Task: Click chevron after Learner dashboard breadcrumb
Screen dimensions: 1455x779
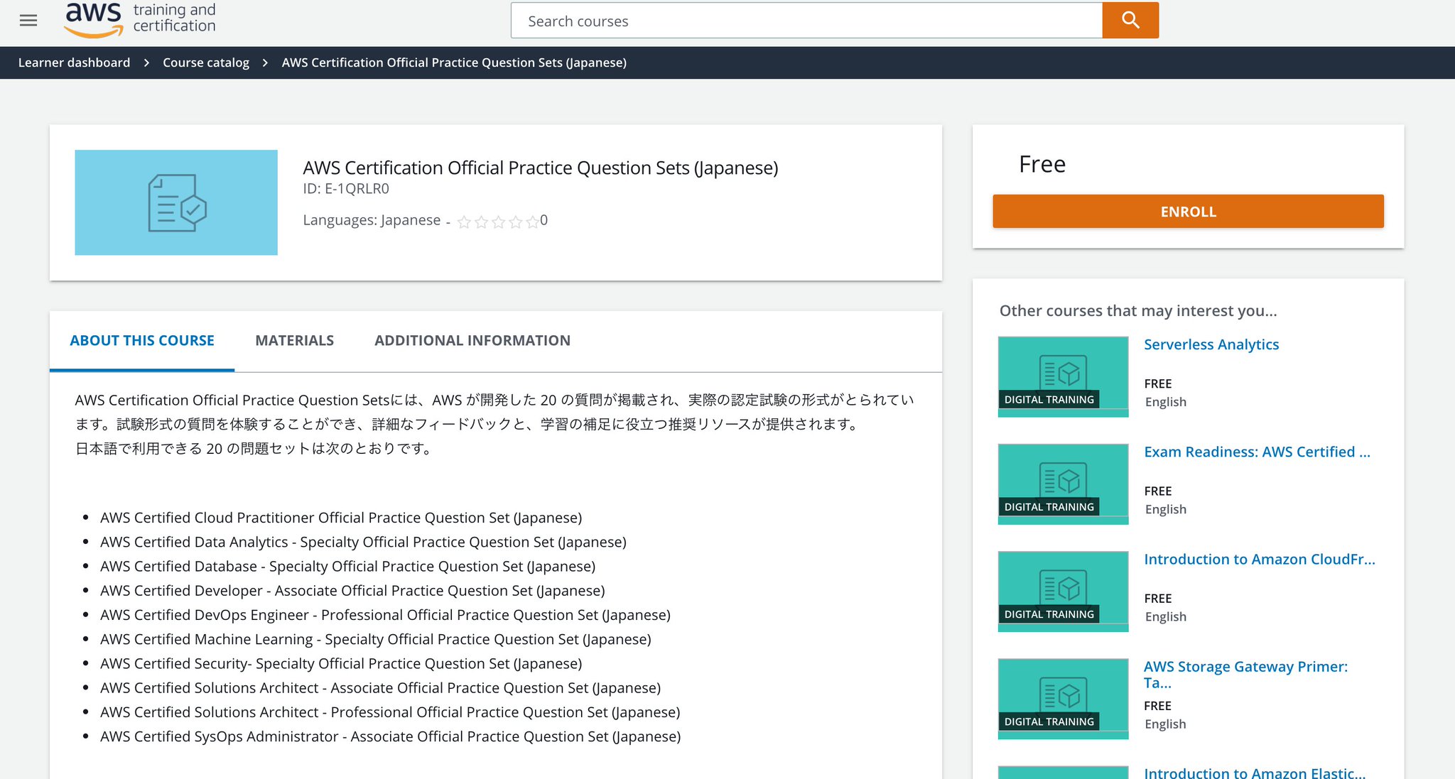Action: point(146,62)
